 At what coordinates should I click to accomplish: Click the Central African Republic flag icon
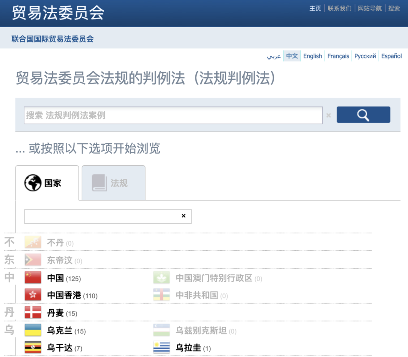coord(161,295)
